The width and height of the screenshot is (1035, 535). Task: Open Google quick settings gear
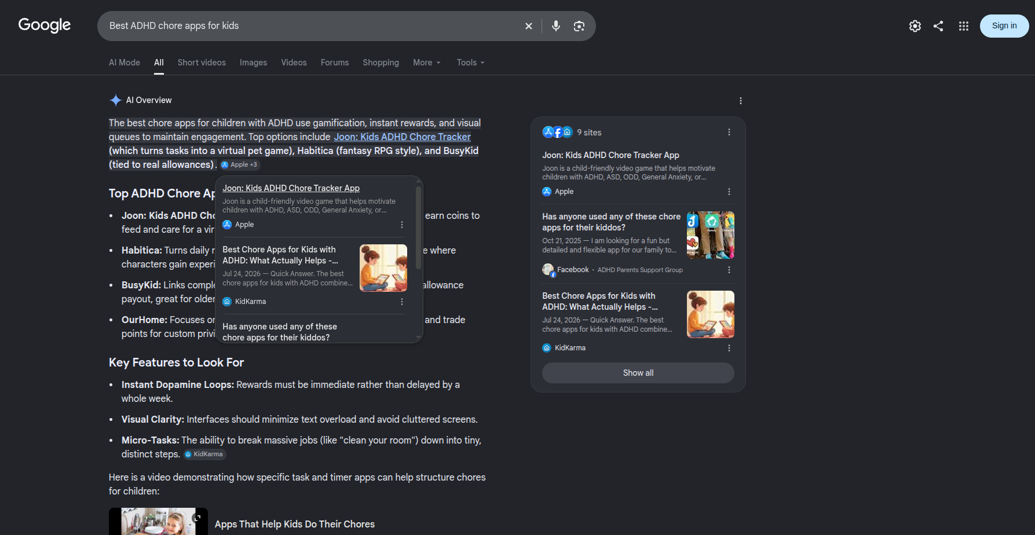915,26
